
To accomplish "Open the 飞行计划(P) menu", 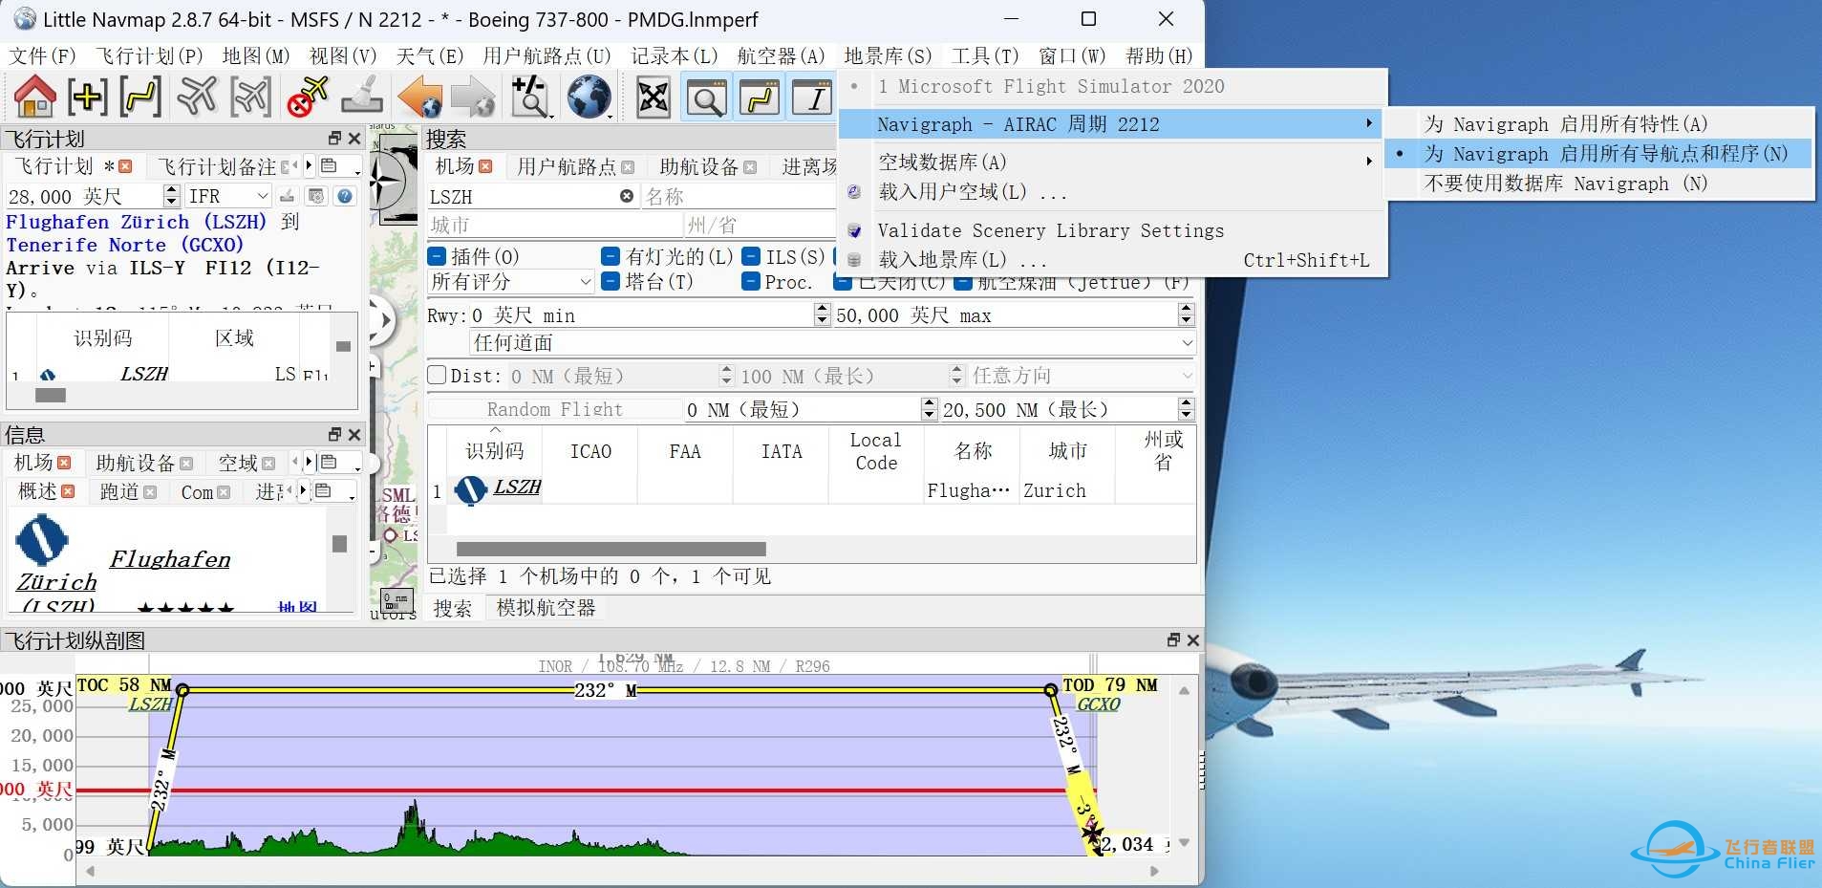I will pyautogui.click(x=149, y=56).
